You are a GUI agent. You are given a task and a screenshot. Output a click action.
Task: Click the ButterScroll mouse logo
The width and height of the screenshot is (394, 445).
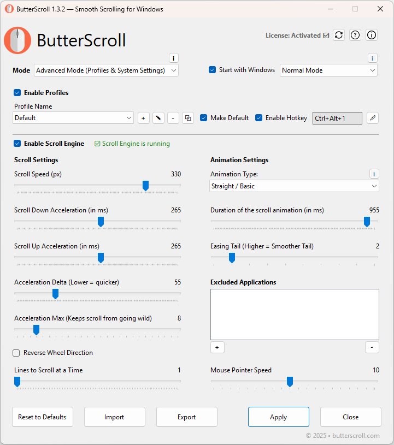[17, 40]
